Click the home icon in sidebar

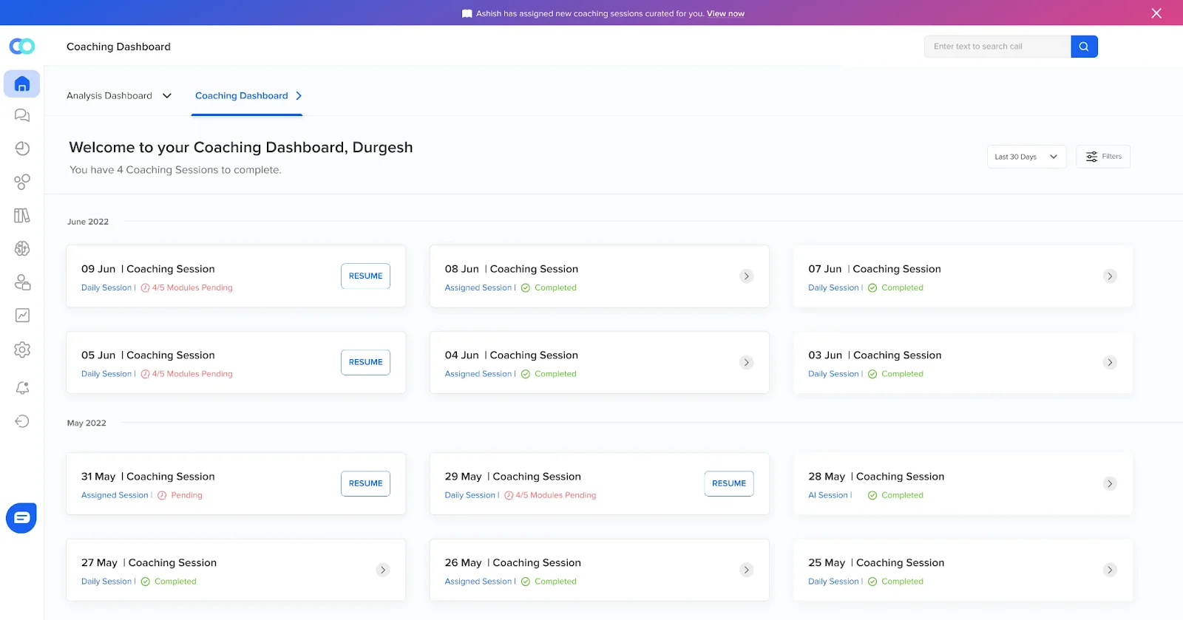tap(22, 84)
